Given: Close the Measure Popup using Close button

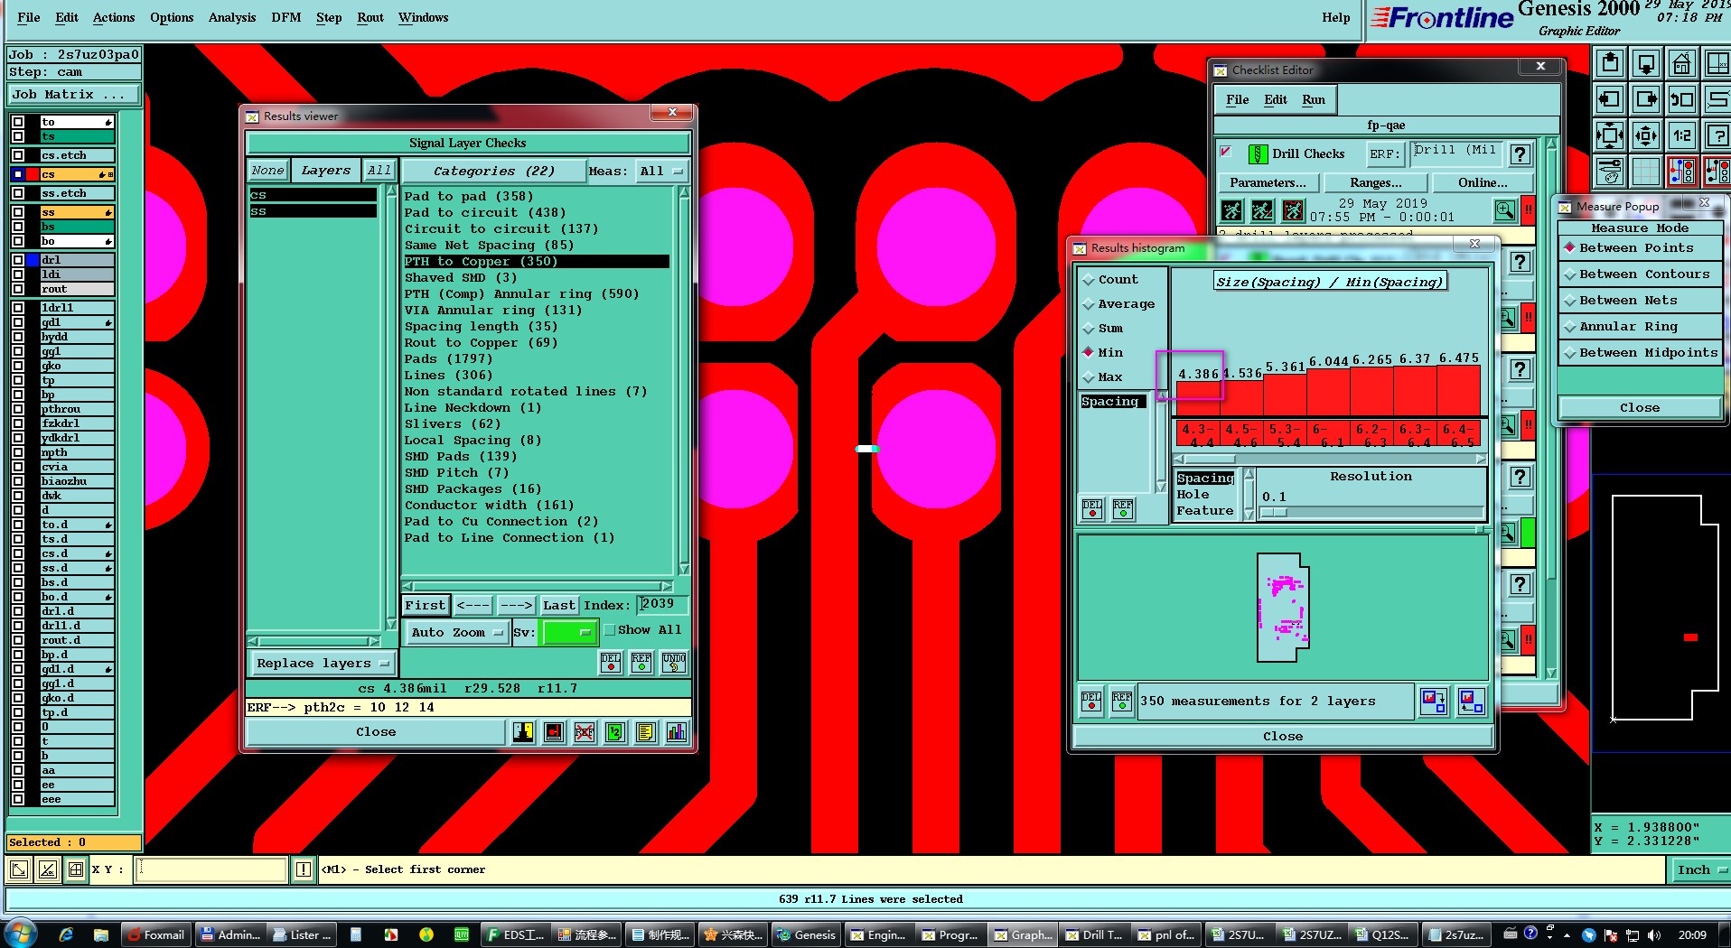Looking at the screenshot, I should pos(1640,408).
